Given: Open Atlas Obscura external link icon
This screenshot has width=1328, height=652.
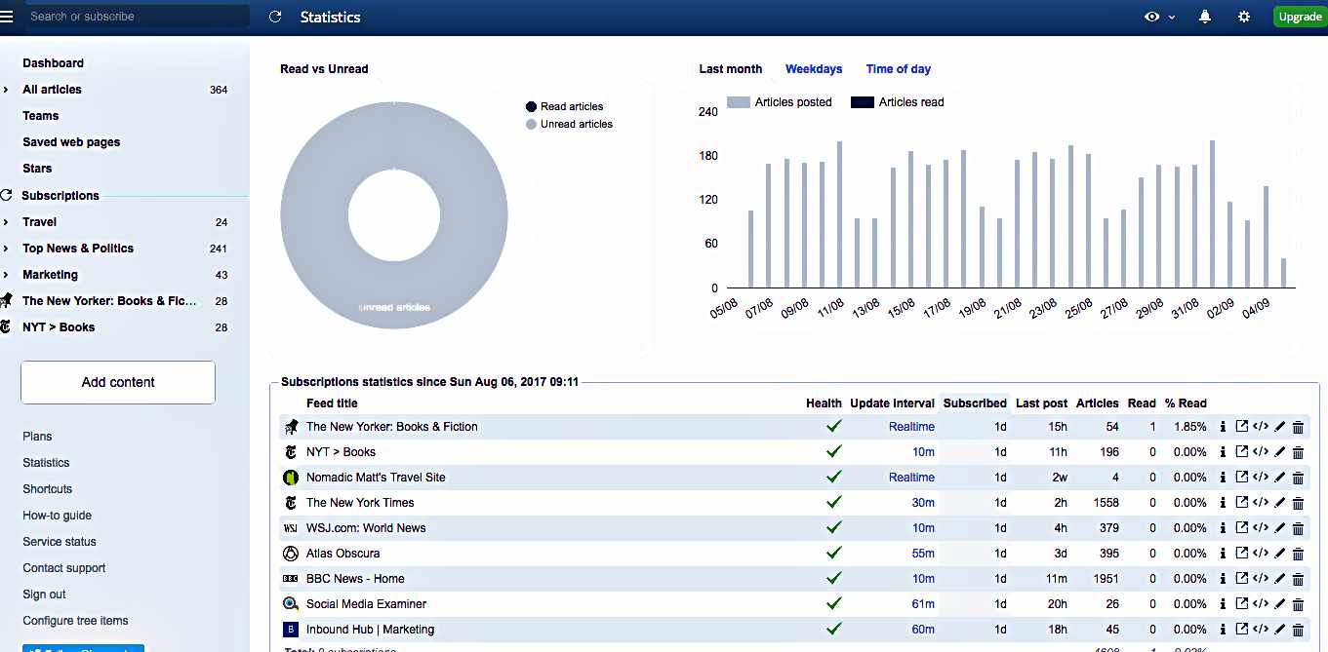Looking at the screenshot, I should click(x=1241, y=554).
